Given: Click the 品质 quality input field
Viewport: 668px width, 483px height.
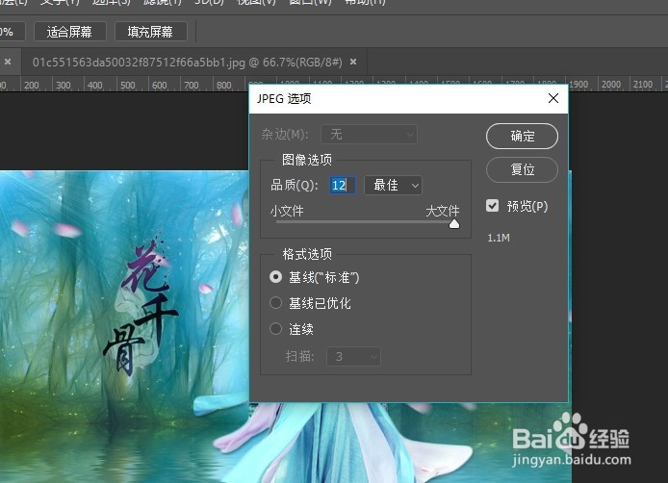Looking at the screenshot, I should 342,186.
